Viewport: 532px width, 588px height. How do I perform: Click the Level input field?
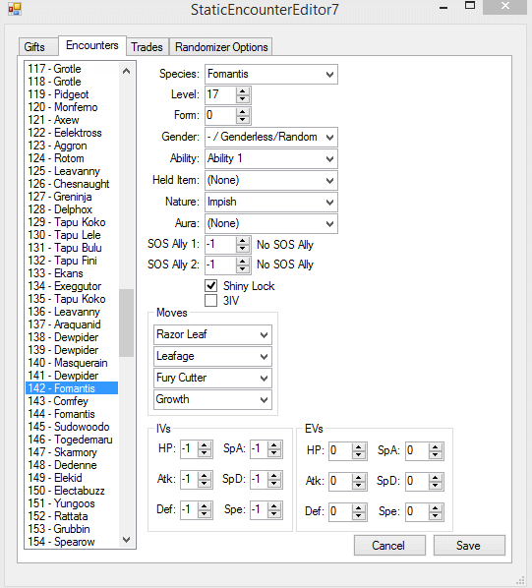(x=221, y=94)
